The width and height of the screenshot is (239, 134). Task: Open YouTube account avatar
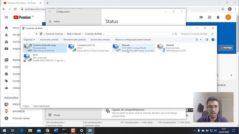coord(228,17)
